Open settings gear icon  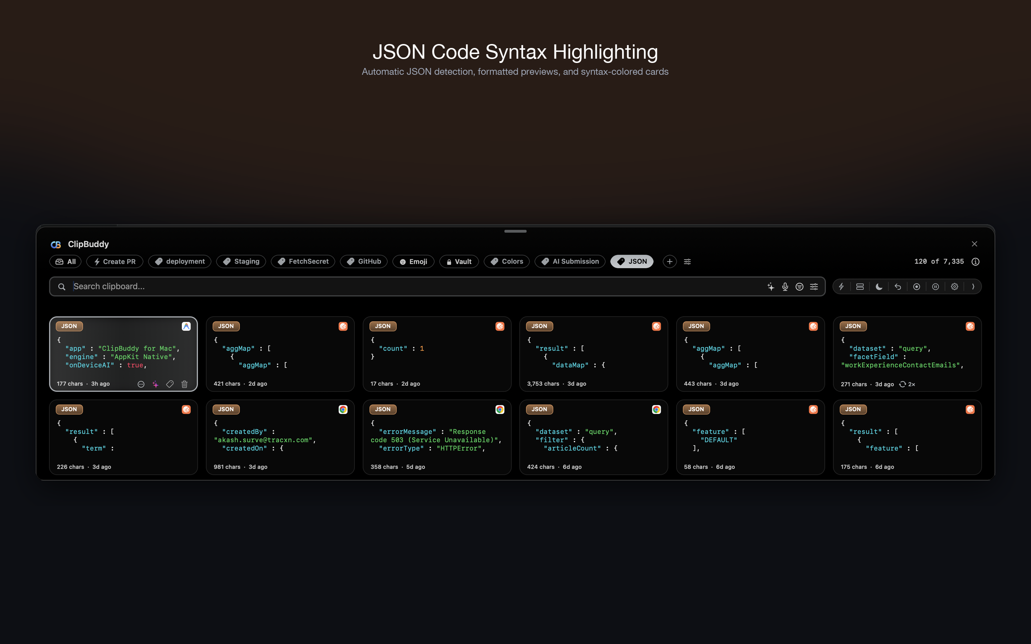tap(955, 287)
